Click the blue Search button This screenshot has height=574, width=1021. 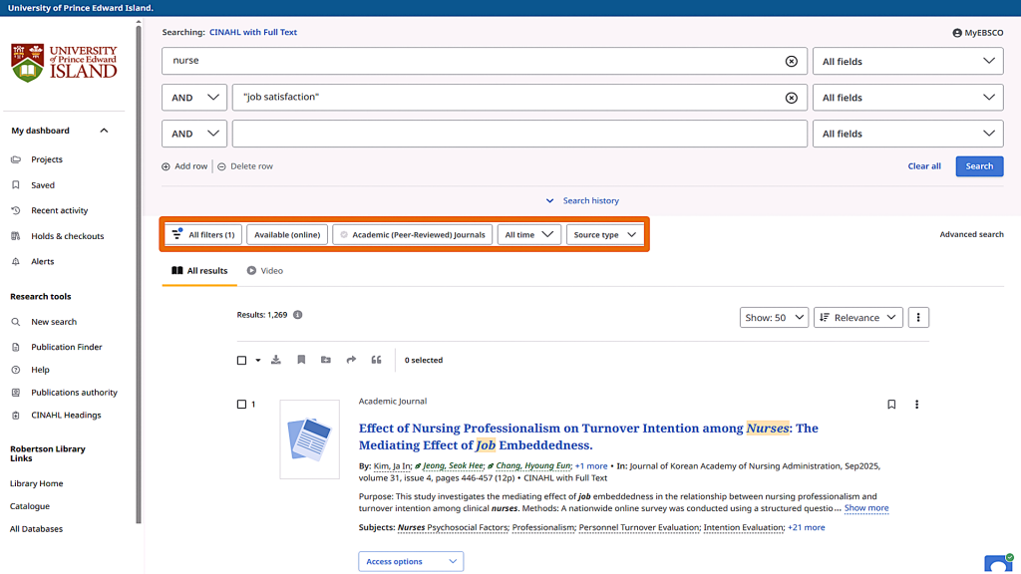[x=978, y=166]
